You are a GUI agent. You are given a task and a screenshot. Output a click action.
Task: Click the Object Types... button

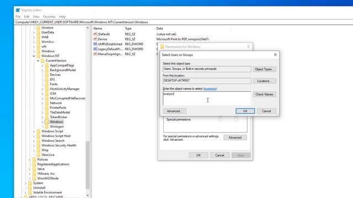tap(264, 69)
